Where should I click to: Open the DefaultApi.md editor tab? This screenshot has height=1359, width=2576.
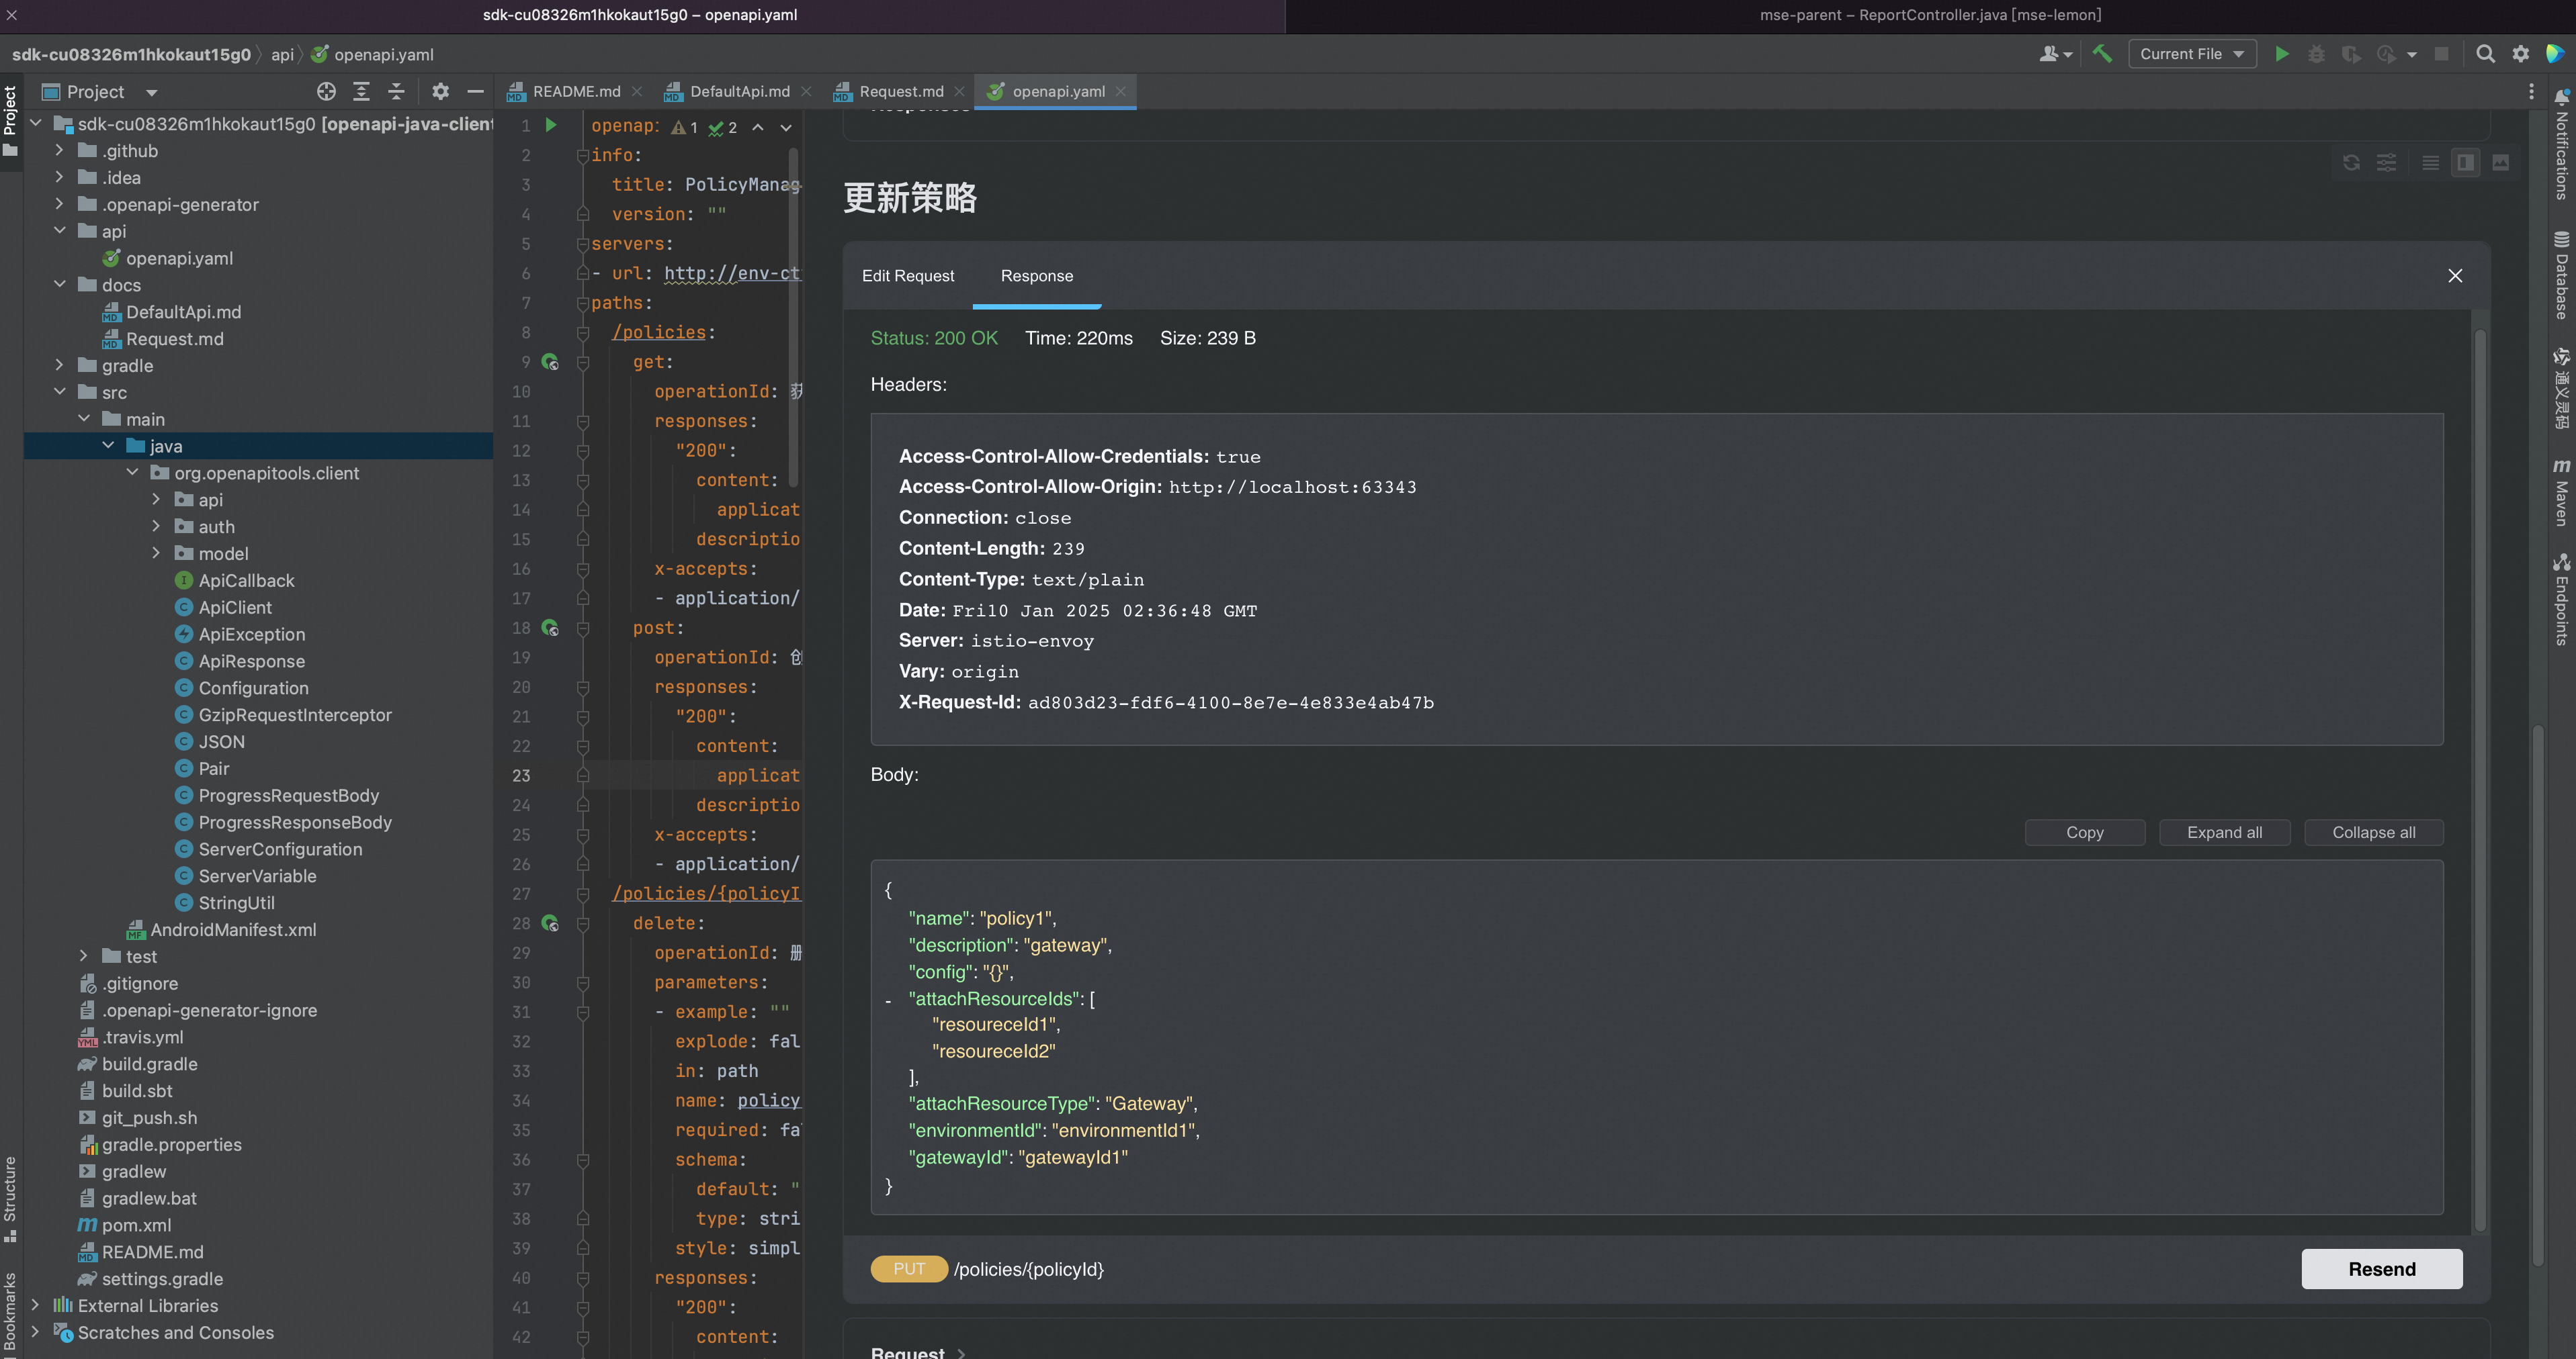(x=739, y=92)
